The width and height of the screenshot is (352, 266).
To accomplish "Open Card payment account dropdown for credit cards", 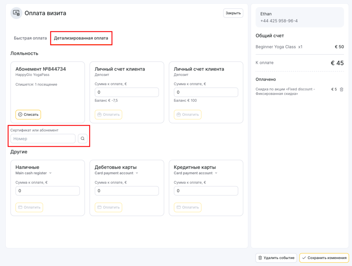I will pos(195,173).
